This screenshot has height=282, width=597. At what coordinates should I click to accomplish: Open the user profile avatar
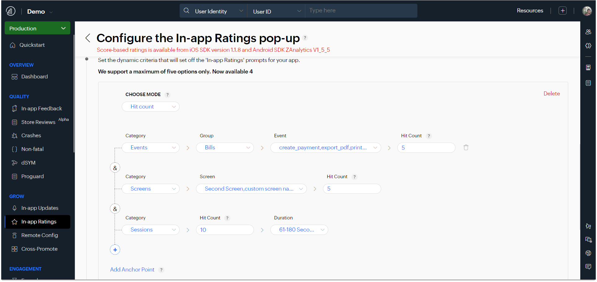tap(587, 11)
